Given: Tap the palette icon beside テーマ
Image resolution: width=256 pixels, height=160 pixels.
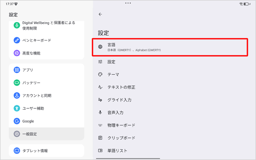Looking at the screenshot, I should pyautogui.click(x=100, y=74).
